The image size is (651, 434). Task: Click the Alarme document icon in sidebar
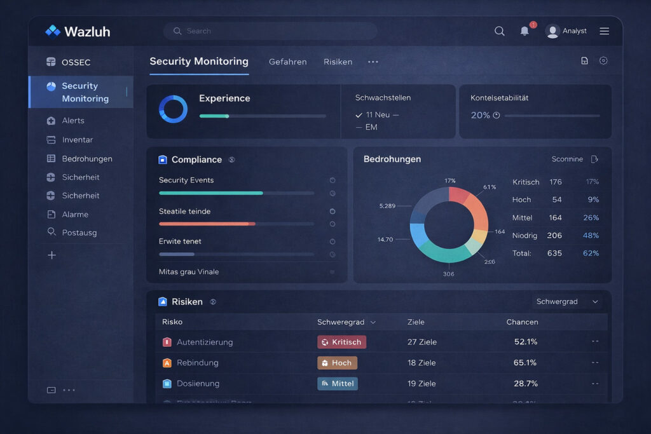(x=51, y=214)
